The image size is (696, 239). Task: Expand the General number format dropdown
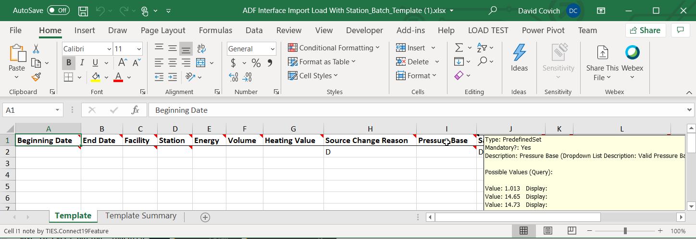(x=273, y=49)
